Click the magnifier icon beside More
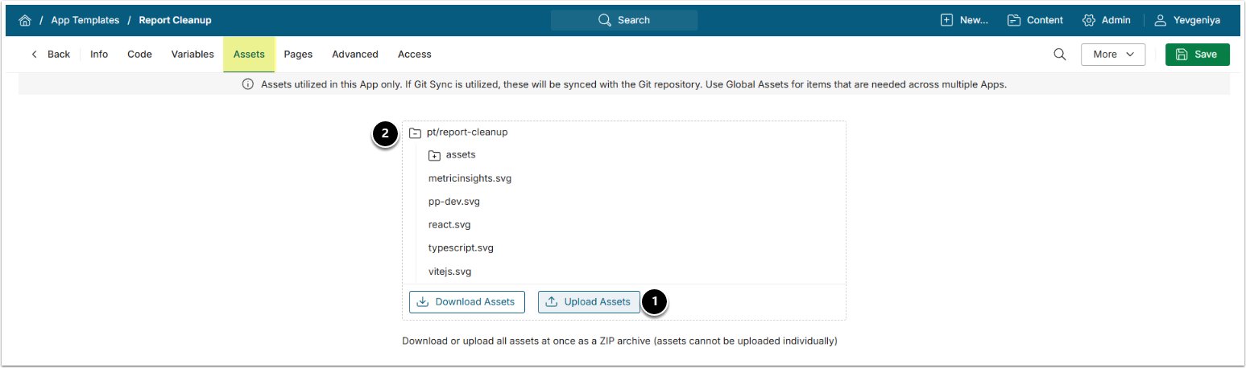The image size is (1246, 368). pos(1060,55)
